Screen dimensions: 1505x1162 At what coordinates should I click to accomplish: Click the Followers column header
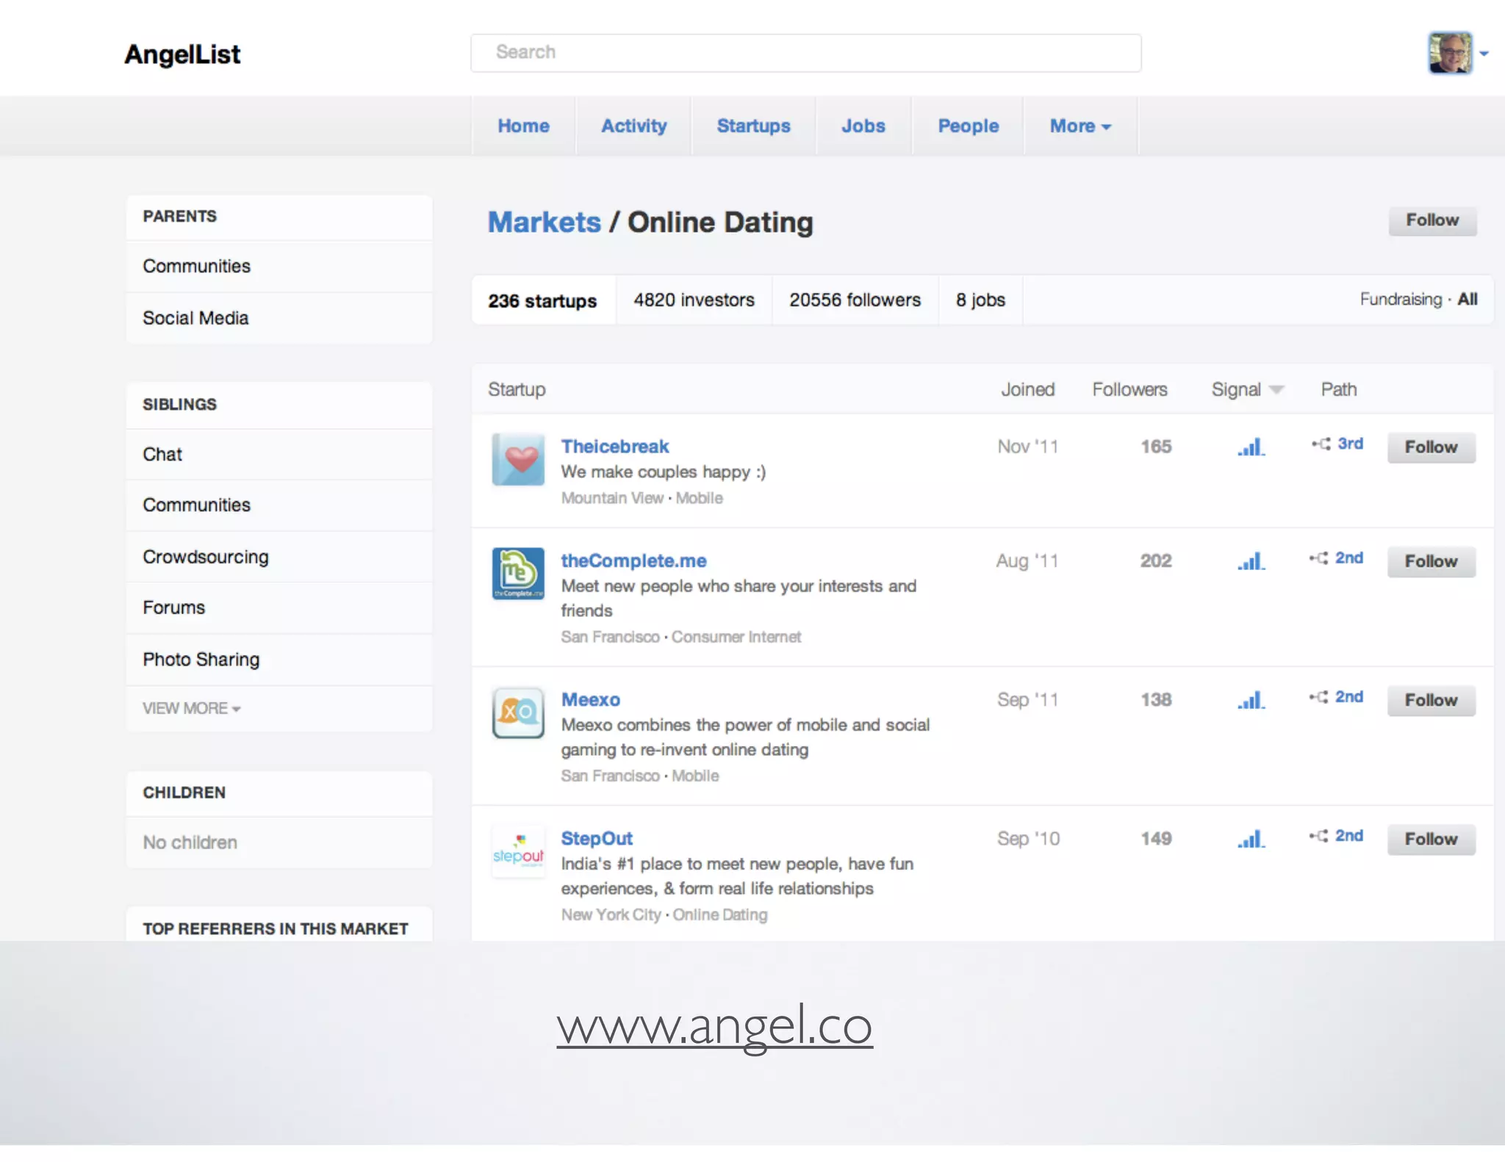pos(1129,389)
